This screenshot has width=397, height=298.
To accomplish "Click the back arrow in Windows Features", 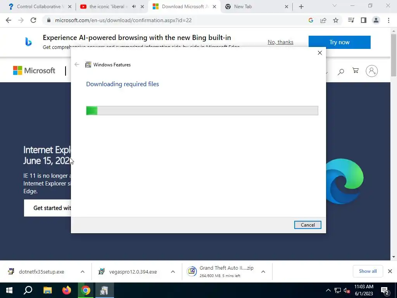I will click(77, 64).
